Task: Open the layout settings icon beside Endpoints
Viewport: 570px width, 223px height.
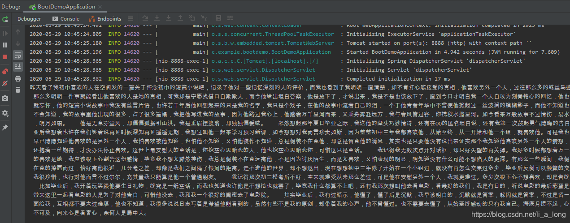Action: [130, 19]
